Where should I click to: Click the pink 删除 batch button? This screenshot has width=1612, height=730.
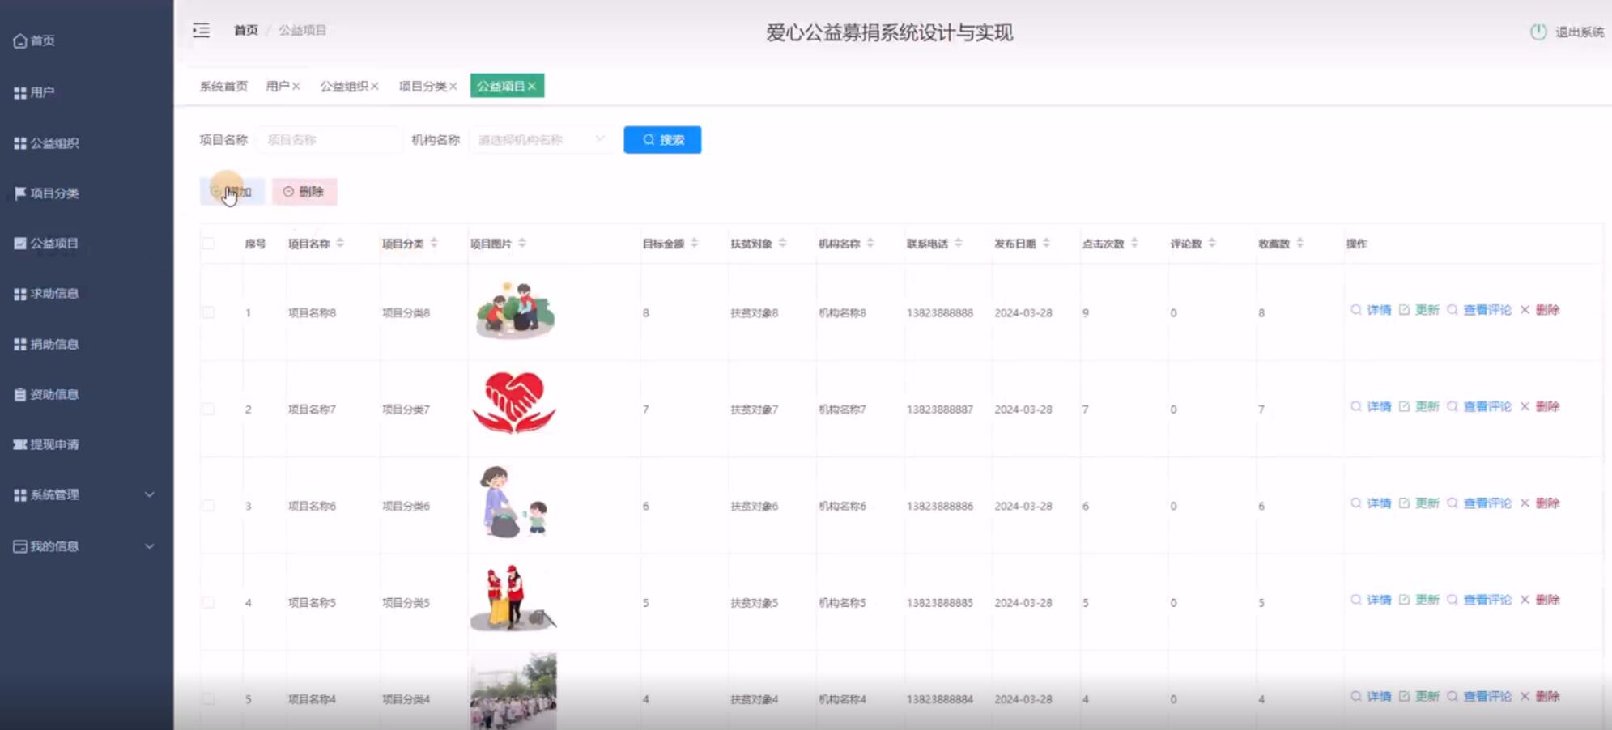[x=304, y=192]
